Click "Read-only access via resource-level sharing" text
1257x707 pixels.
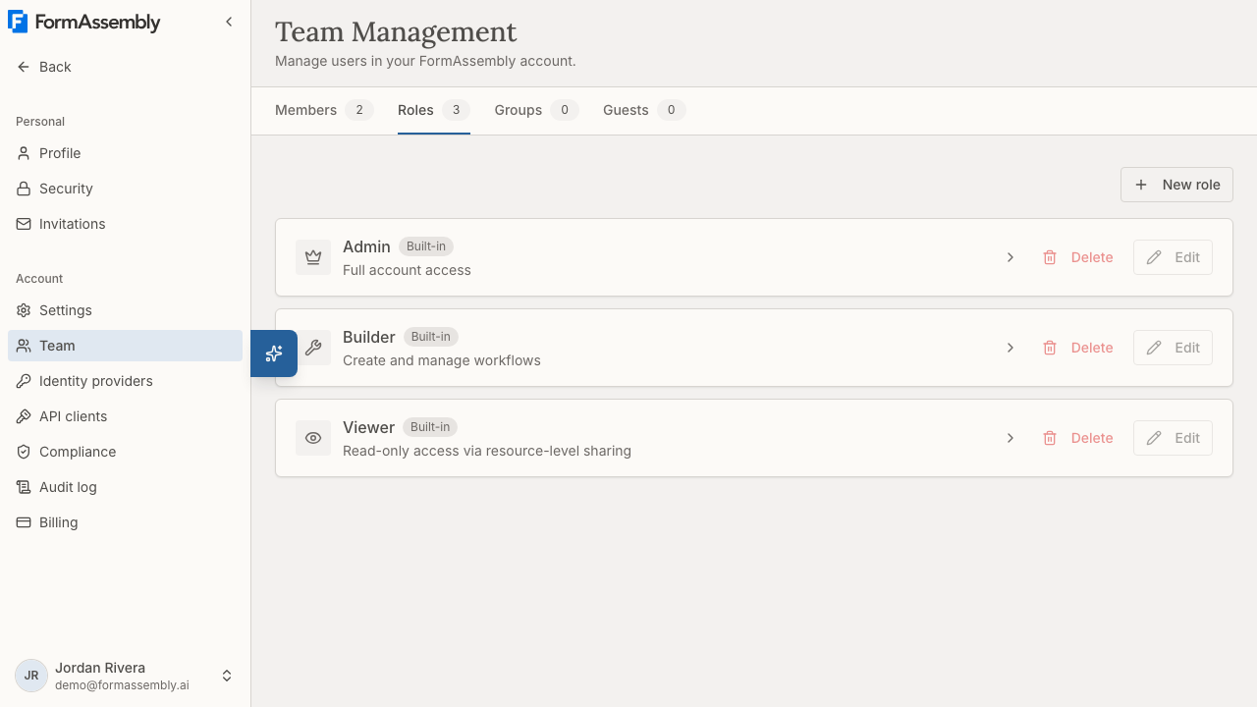point(487,451)
